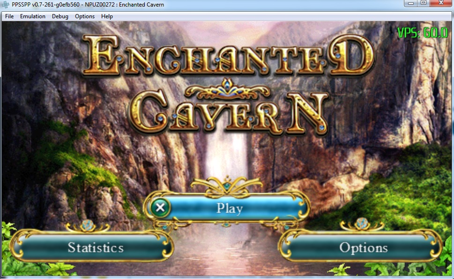Image resolution: width=454 pixels, height=279 pixels.
Task: Open the Statistics screen
Action: pyautogui.click(x=96, y=248)
